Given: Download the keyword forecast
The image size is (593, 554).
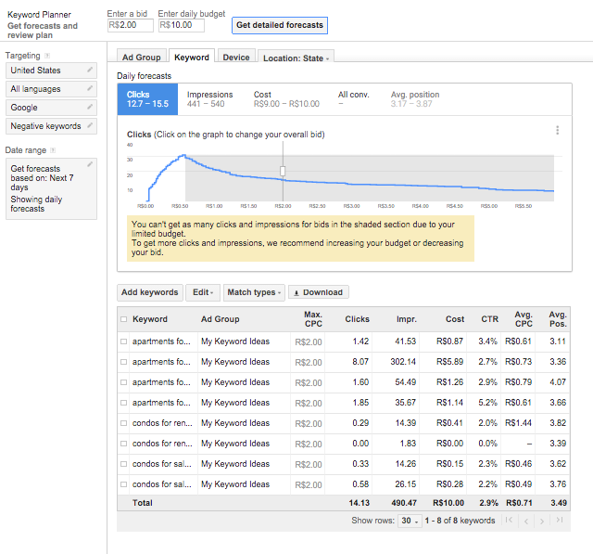Looking at the screenshot, I should coord(319,292).
